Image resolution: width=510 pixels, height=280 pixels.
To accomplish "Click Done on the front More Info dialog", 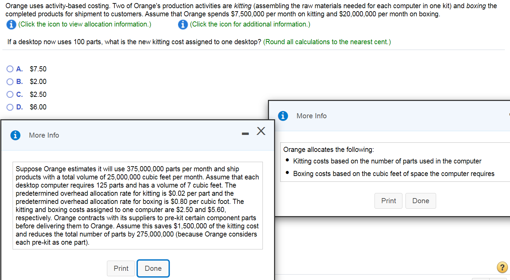I will click(153, 268).
